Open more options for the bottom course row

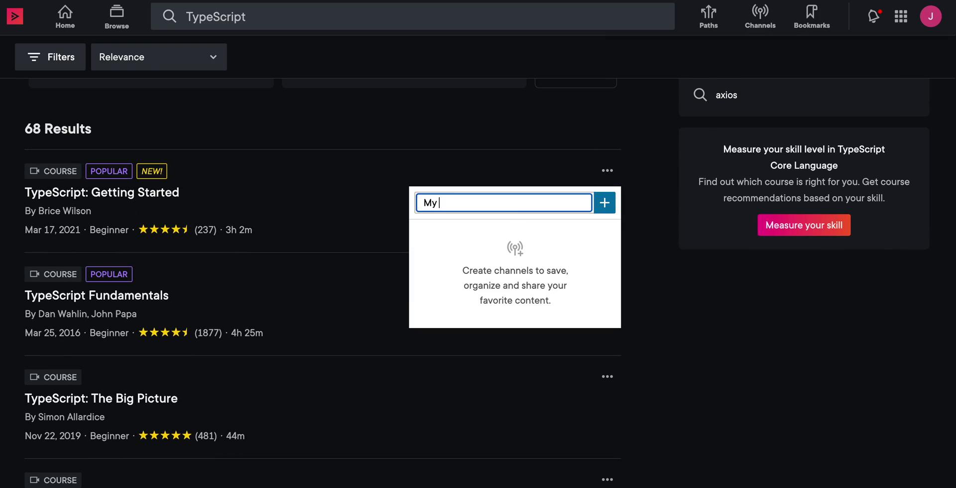(x=607, y=480)
